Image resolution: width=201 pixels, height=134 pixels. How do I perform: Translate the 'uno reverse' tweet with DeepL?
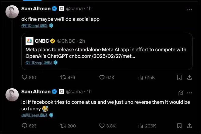pyautogui.click(x=34, y=115)
